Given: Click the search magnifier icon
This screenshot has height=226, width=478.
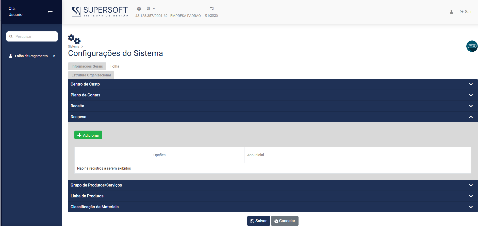Looking at the screenshot, I should [11, 36].
